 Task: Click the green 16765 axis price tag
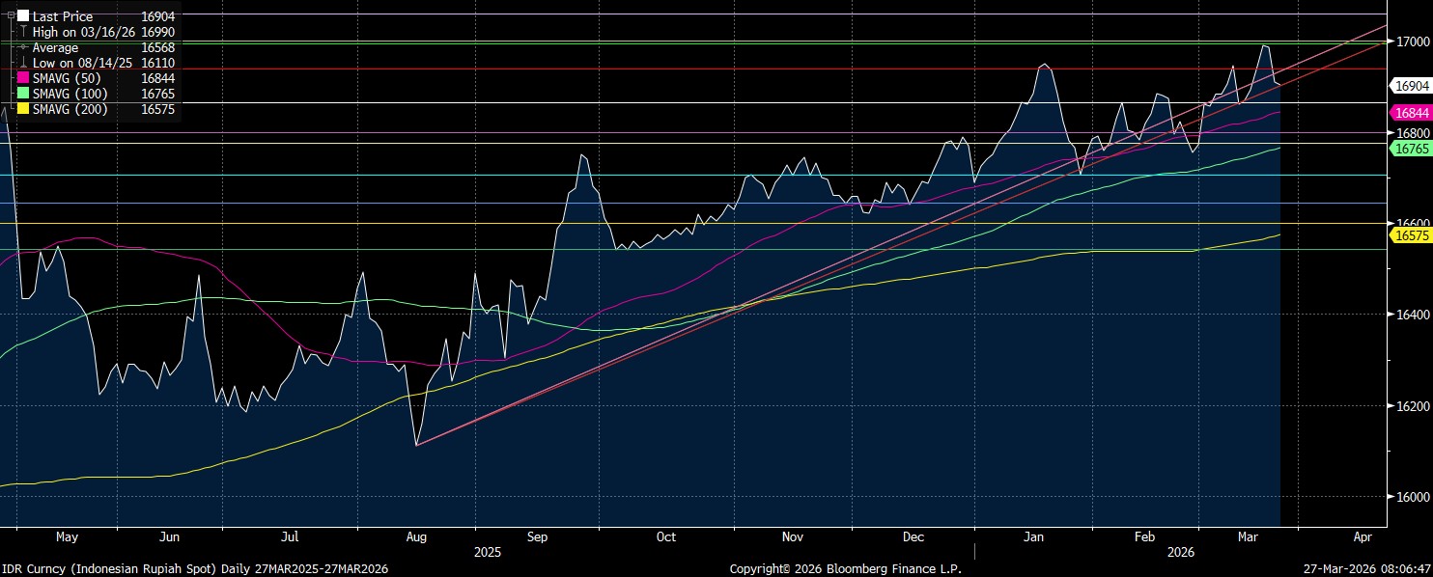(1410, 149)
